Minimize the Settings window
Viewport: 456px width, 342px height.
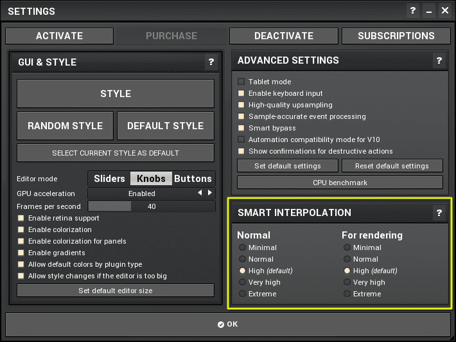tap(428, 11)
